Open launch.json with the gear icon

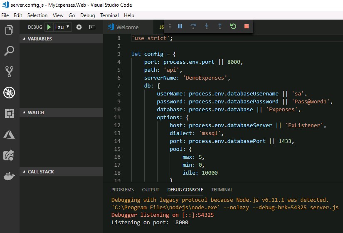pyautogui.click(x=79, y=27)
